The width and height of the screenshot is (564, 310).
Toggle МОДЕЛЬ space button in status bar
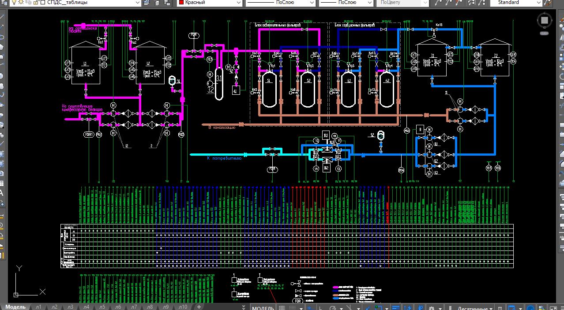pos(263,307)
